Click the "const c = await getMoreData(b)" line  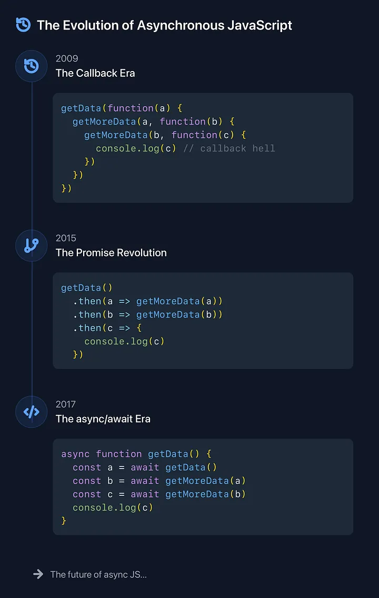(x=159, y=494)
